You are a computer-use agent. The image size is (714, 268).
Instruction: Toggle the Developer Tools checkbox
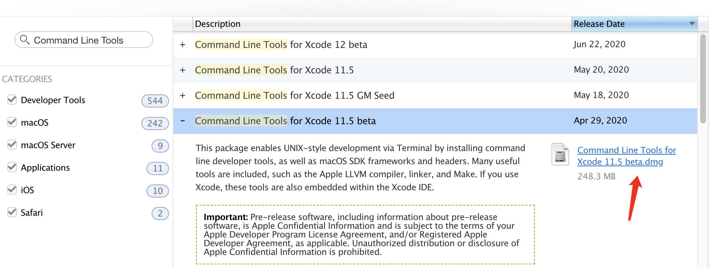(x=12, y=100)
